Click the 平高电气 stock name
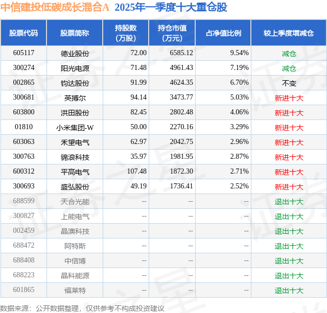327x313 pixels. 75,172
